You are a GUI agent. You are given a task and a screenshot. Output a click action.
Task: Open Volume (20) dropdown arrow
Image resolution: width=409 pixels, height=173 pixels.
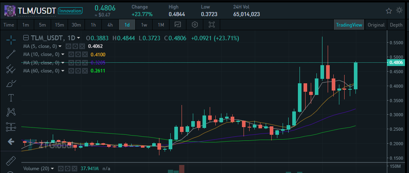point(53,169)
